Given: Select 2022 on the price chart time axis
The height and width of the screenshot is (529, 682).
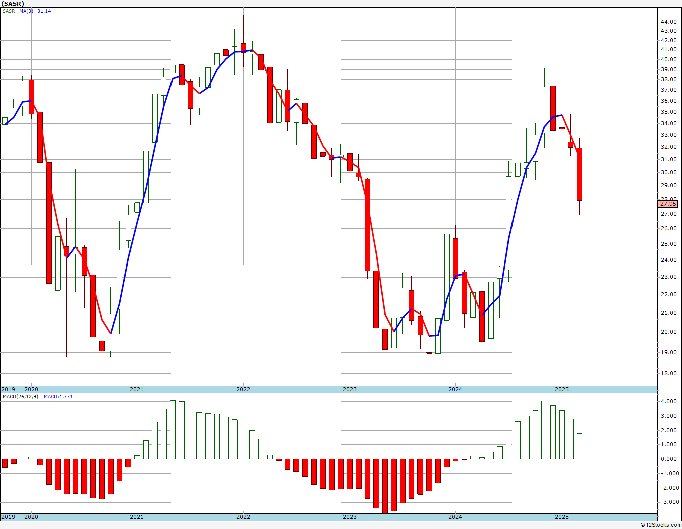Looking at the screenshot, I should (x=243, y=389).
